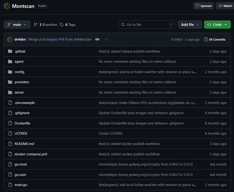Open the main.go file
This screenshot has height=192, width=234.
point(21,185)
